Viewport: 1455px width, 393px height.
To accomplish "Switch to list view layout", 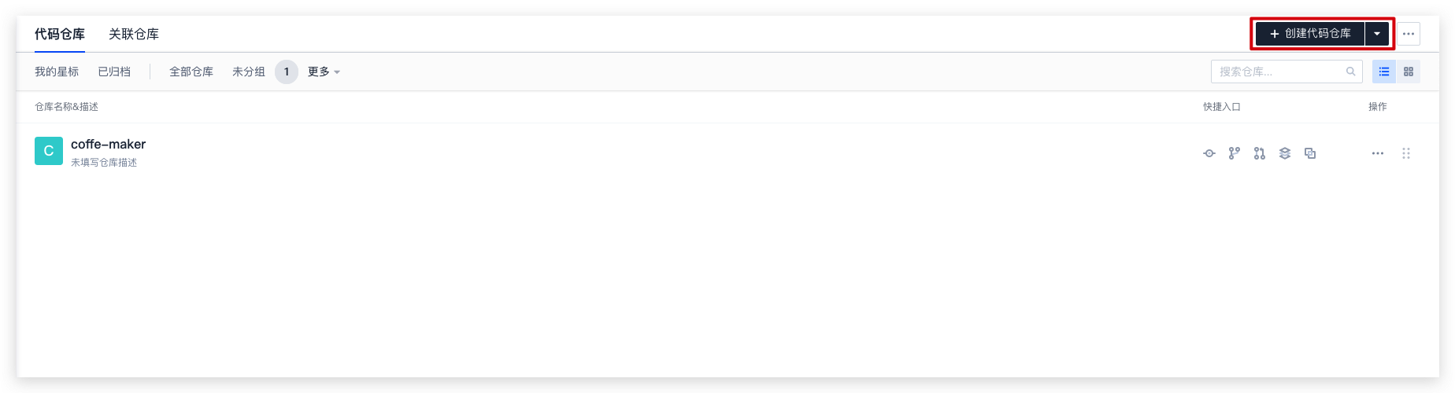I will pos(1384,72).
